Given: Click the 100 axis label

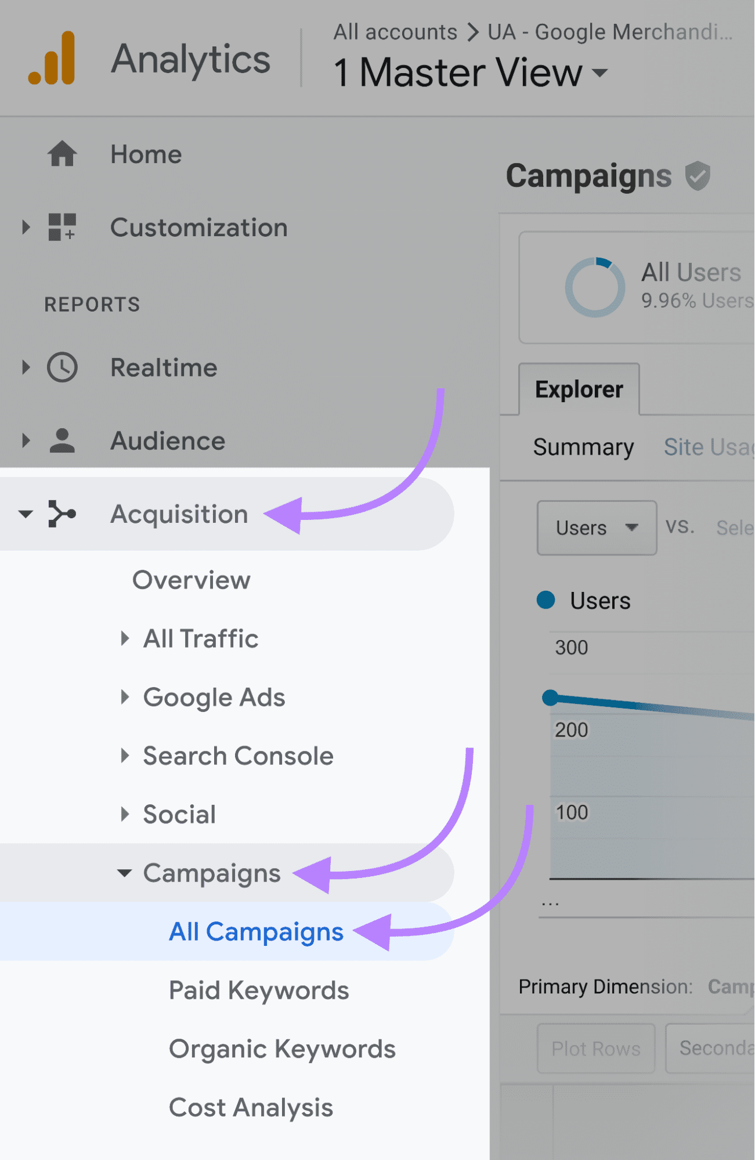Looking at the screenshot, I should 572,812.
